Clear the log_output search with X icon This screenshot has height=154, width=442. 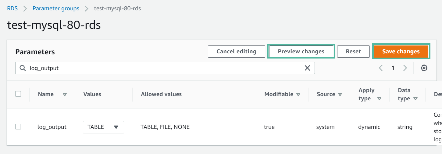[x=307, y=68]
